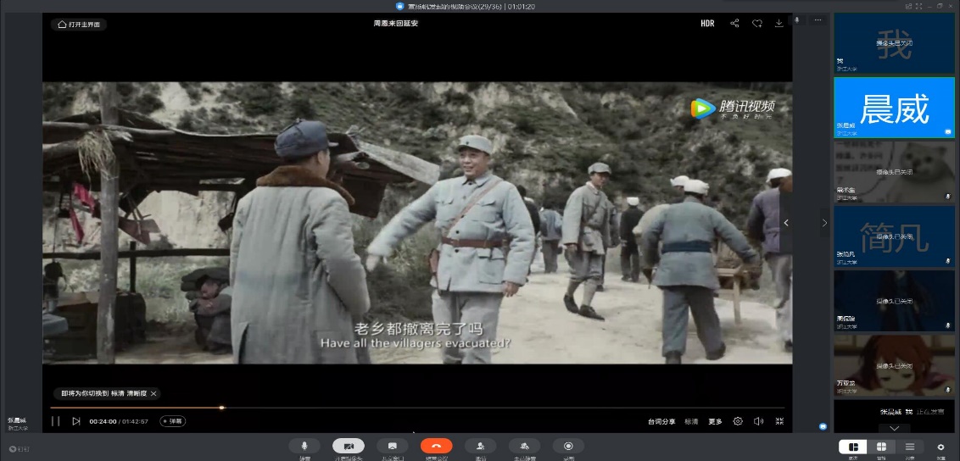Image resolution: width=960 pixels, height=461 pixels.
Task: Turn on camera in meeting toolbar
Action: click(349, 446)
